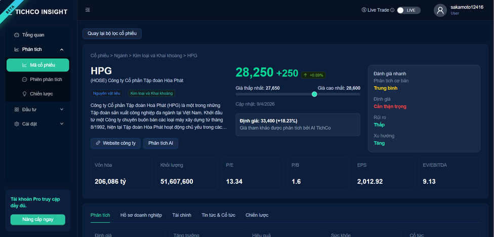Image resolution: width=494 pixels, height=237 pixels.
Task: Click the Đầu tư briefcase icon
Action: coord(17,109)
